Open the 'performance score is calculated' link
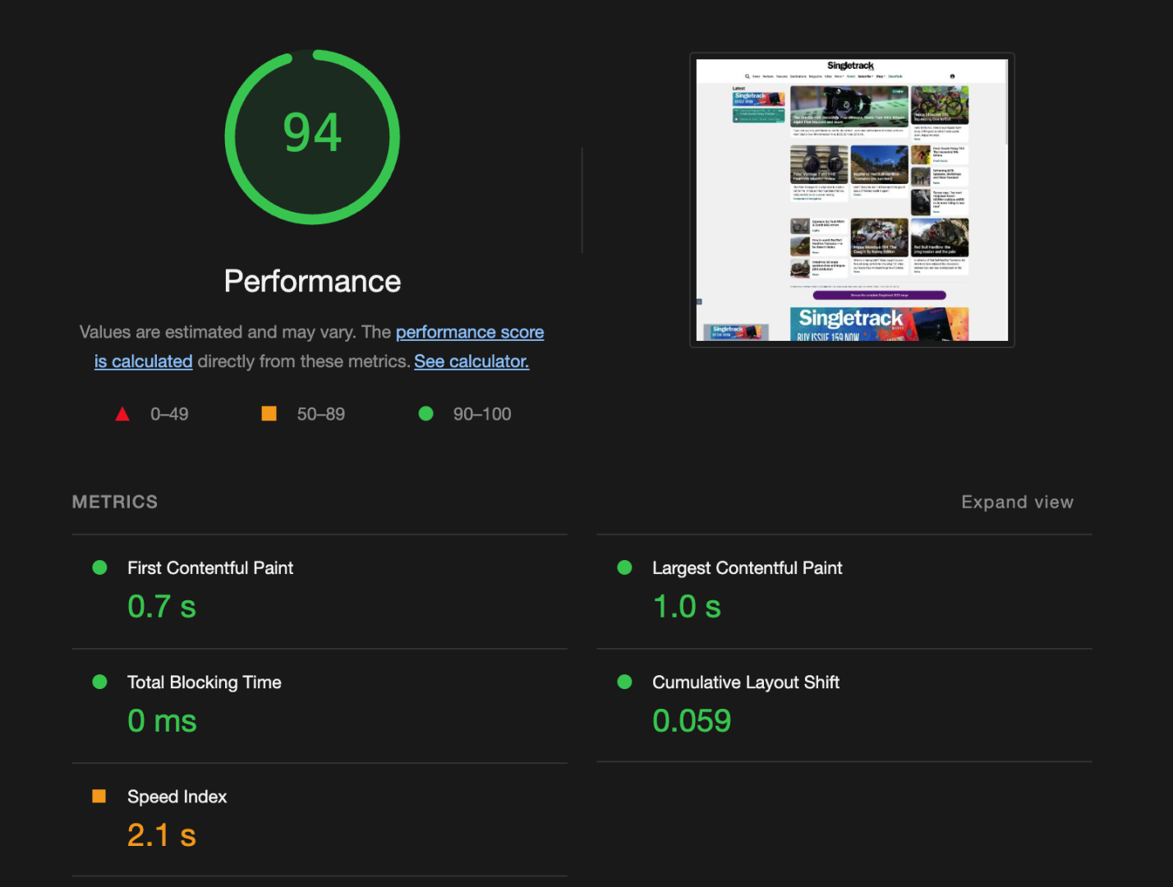Screen dimensions: 1173x887 pyautogui.click(x=469, y=333)
